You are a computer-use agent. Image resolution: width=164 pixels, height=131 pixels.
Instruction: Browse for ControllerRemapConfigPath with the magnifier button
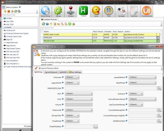pyautogui.click(x=159, y=116)
